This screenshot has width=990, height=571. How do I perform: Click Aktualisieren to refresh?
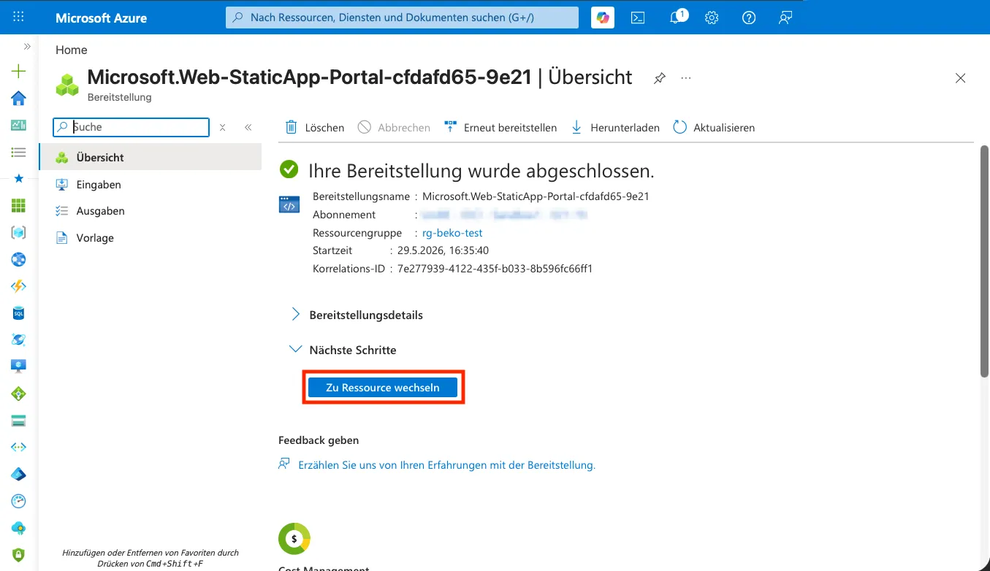[x=714, y=128]
